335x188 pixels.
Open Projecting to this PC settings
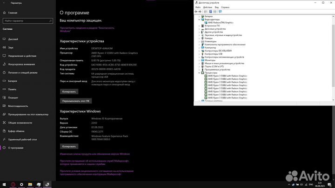[x=28, y=114]
